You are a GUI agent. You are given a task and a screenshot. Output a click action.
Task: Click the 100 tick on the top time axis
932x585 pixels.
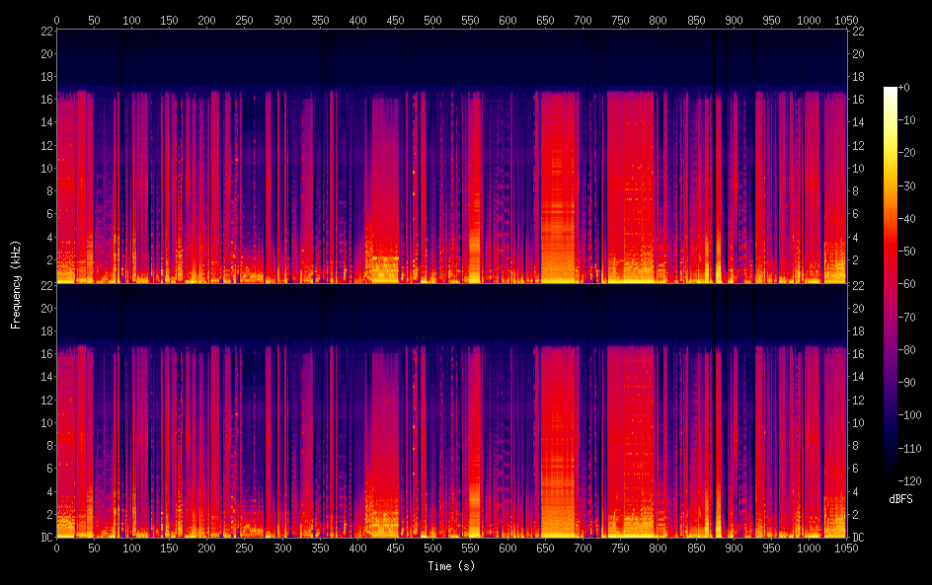(x=131, y=20)
